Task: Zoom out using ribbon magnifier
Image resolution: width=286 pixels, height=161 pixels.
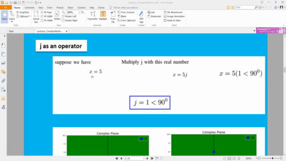Action: tap(63, 12)
